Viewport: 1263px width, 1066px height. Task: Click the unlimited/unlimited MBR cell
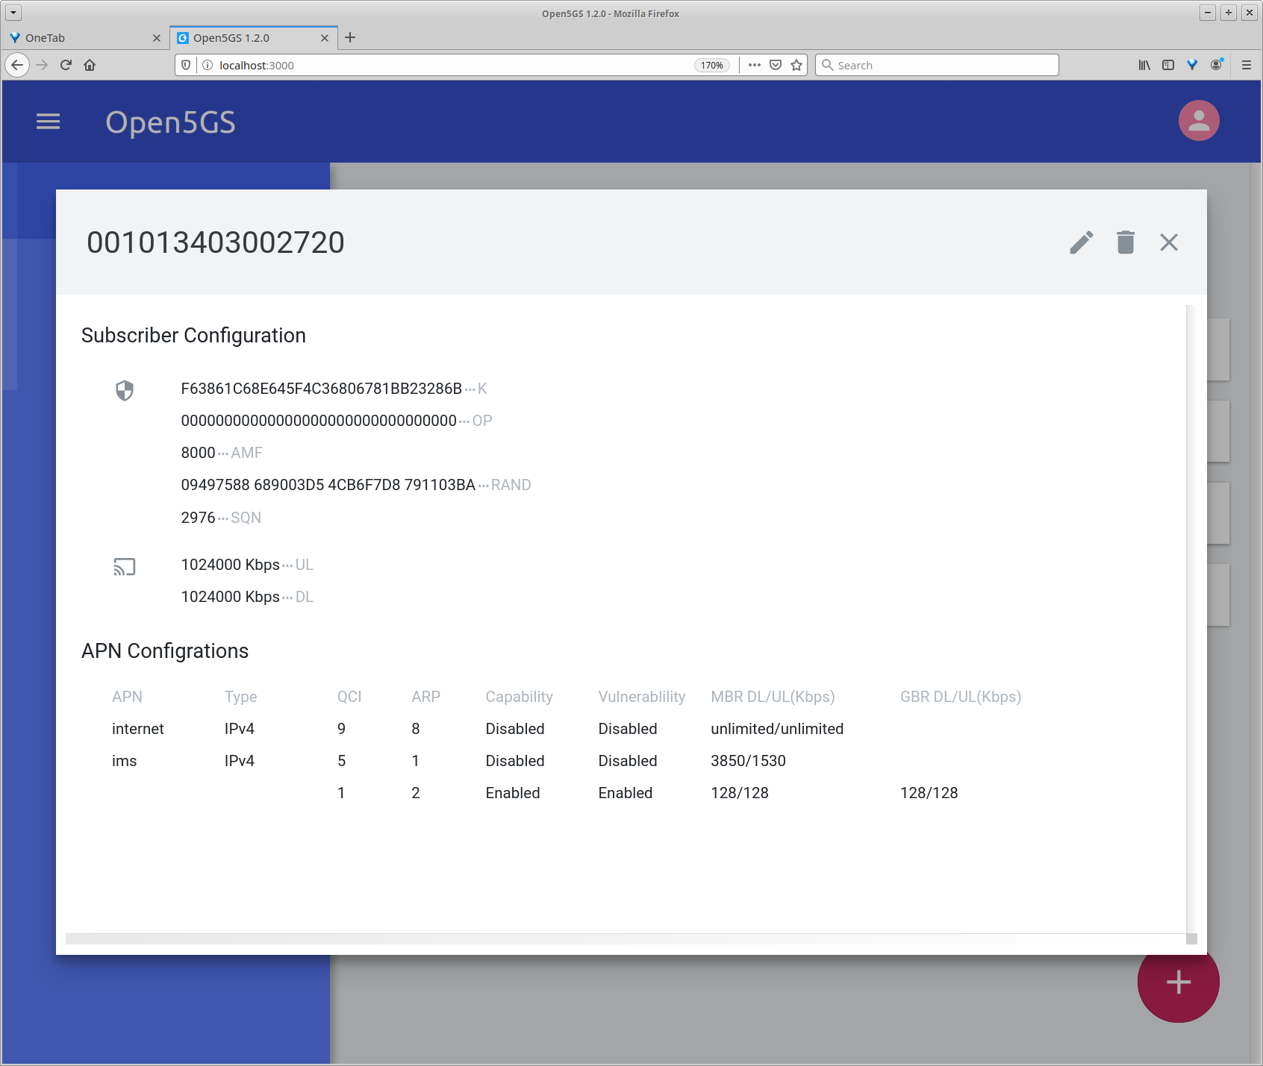coord(777,729)
